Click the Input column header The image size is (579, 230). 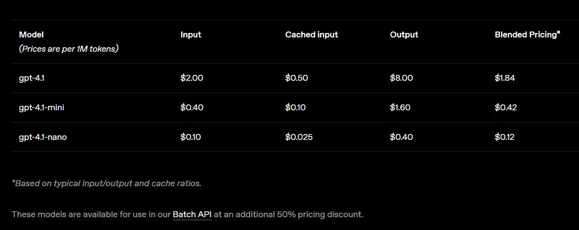191,34
